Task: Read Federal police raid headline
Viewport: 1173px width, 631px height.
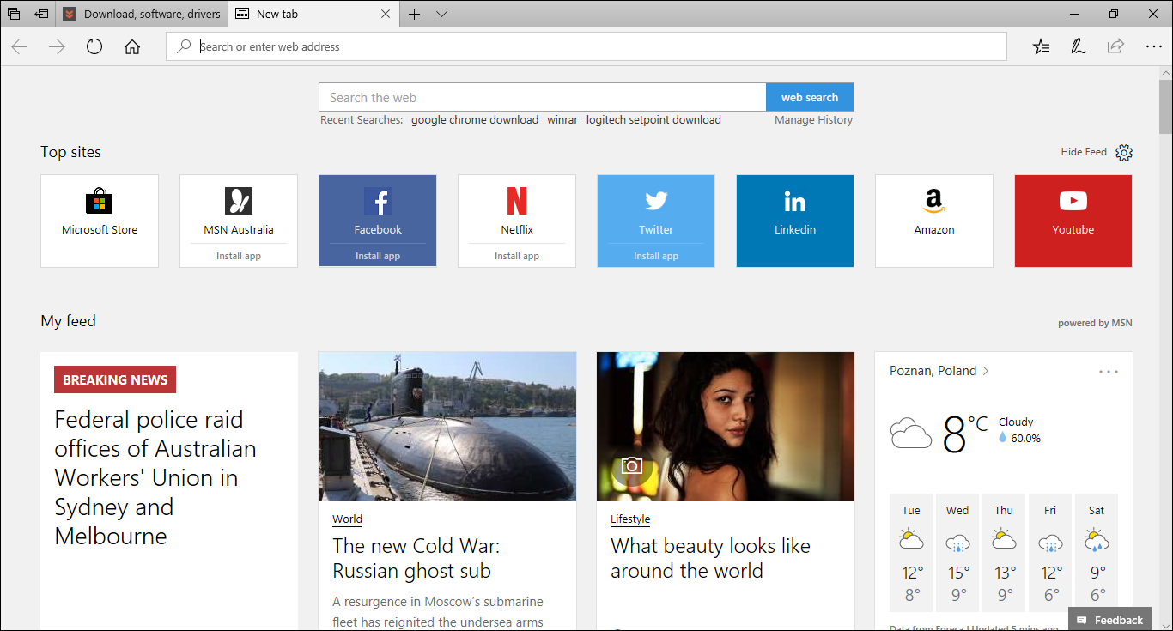Action: click(x=155, y=477)
